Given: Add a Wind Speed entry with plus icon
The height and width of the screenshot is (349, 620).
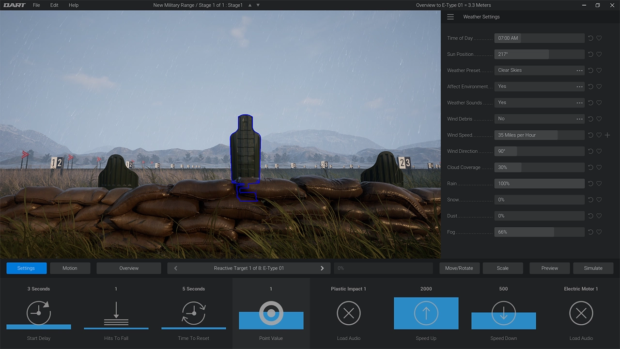Looking at the screenshot, I should [607, 135].
